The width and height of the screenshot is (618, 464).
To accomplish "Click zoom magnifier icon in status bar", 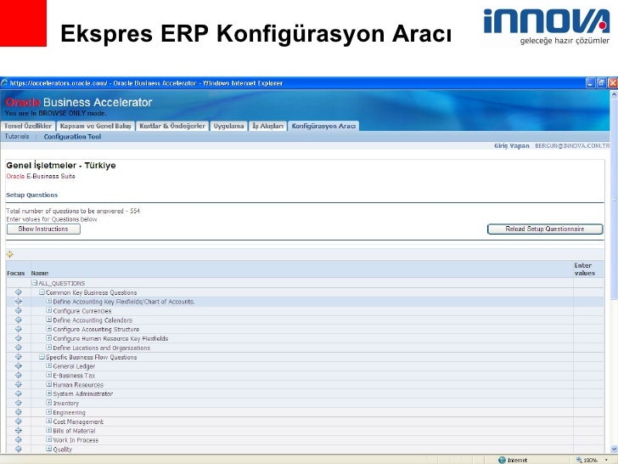I will click(x=579, y=460).
